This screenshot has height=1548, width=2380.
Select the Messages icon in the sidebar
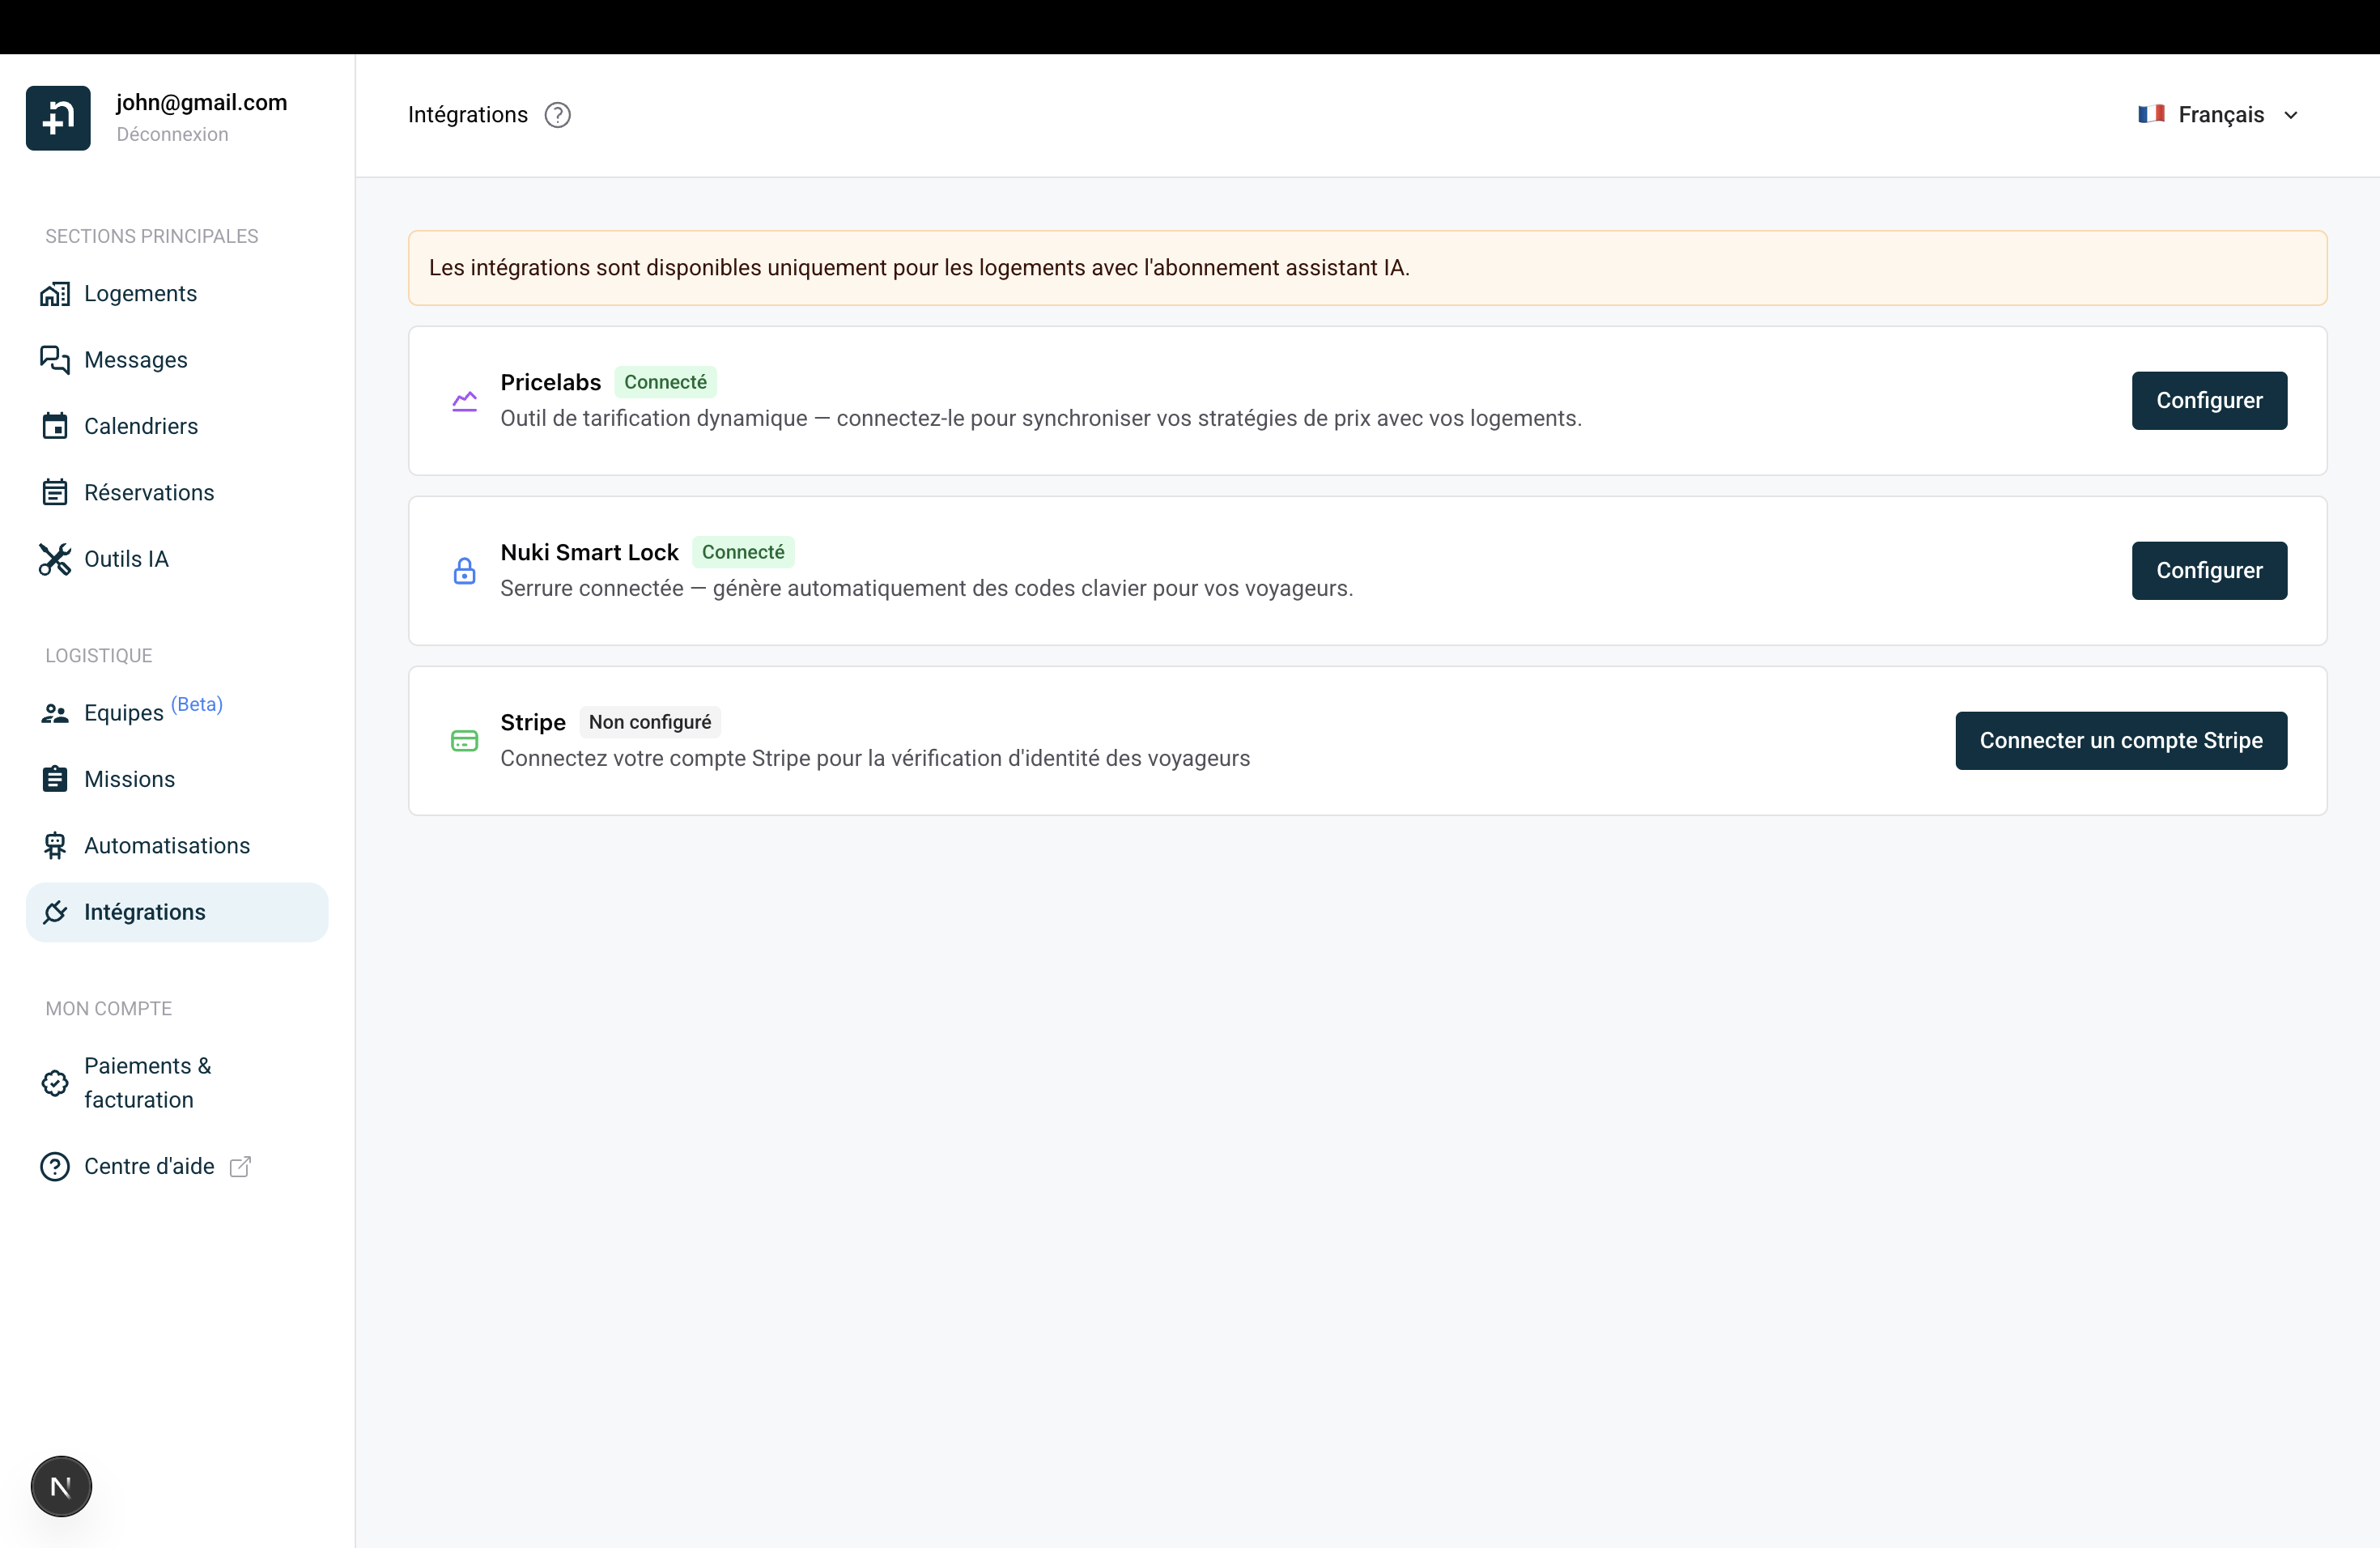[x=55, y=360]
